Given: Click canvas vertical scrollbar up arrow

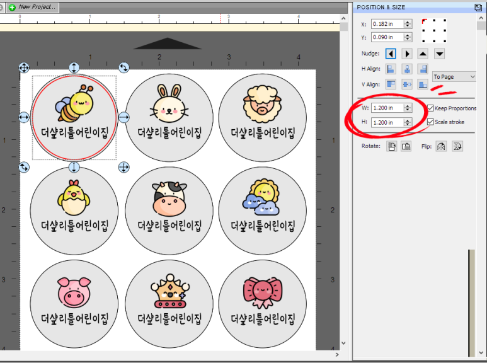Looking at the screenshot, I should (x=343, y=19).
